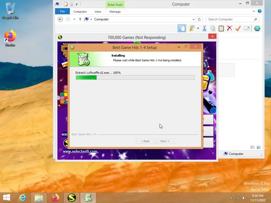The width and height of the screenshot is (271, 203).
Task: Click the computer icon in the address bar
Action: (x=87, y=19)
